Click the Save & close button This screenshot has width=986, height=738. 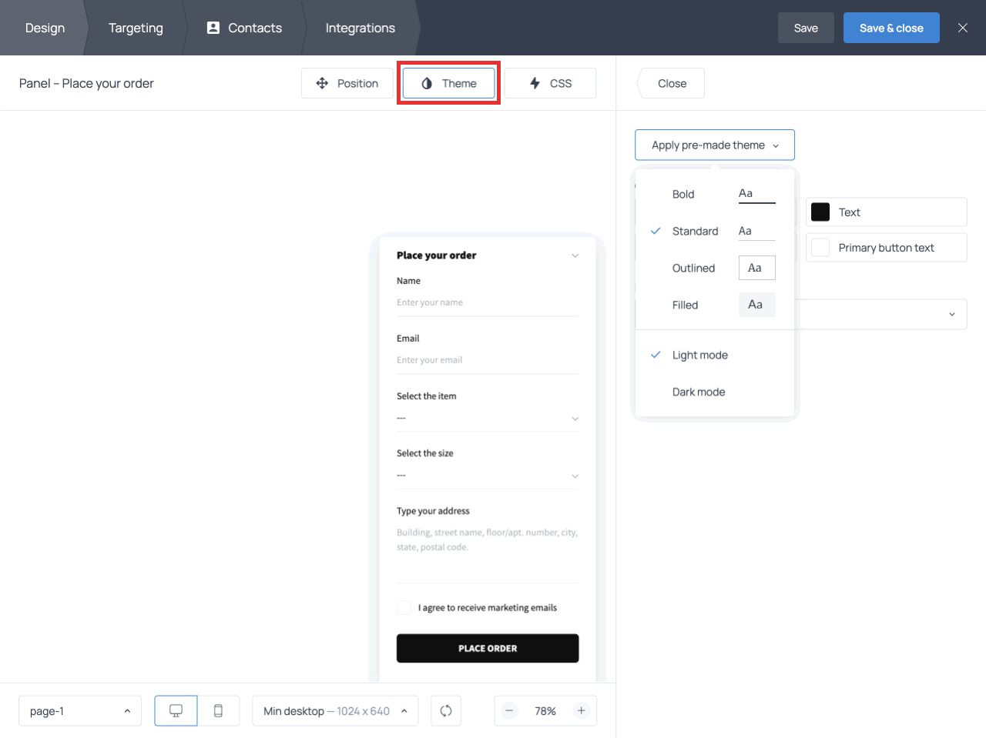891,28
